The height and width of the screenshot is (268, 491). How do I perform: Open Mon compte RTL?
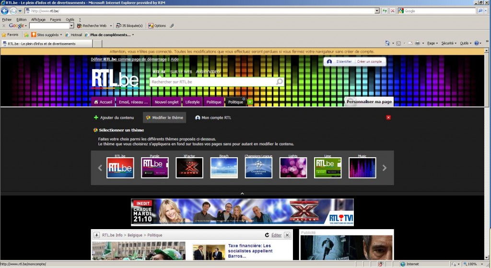pyautogui.click(x=213, y=118)
